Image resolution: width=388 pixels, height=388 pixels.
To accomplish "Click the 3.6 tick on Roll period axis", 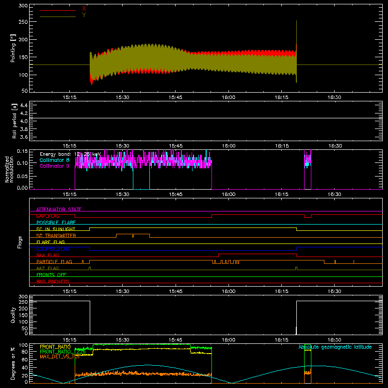I will (x=24, y=137).
